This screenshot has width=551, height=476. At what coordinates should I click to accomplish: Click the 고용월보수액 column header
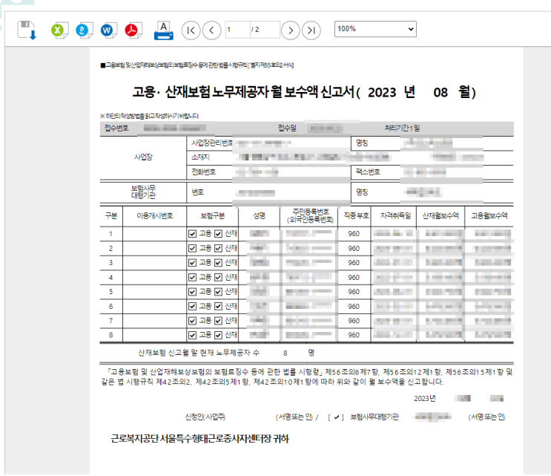pyautogui.click(x=489, y=215)
